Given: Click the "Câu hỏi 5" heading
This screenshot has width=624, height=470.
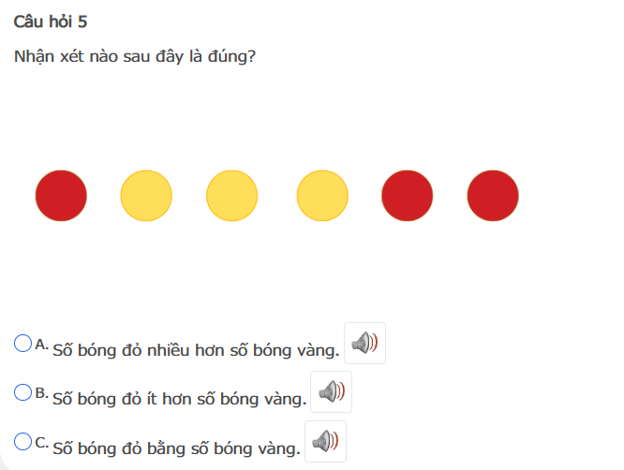Looking at the screenshot, I should [x=52, y=22].
